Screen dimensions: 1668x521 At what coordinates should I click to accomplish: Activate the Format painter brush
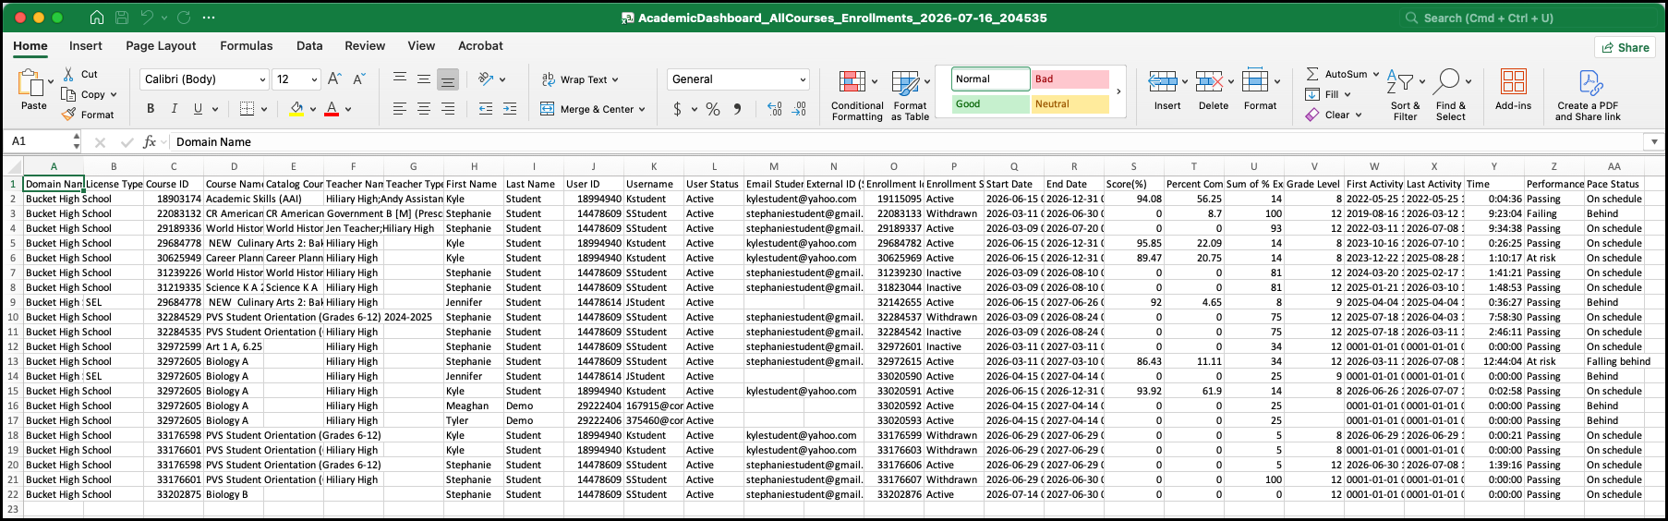[88, 115]
